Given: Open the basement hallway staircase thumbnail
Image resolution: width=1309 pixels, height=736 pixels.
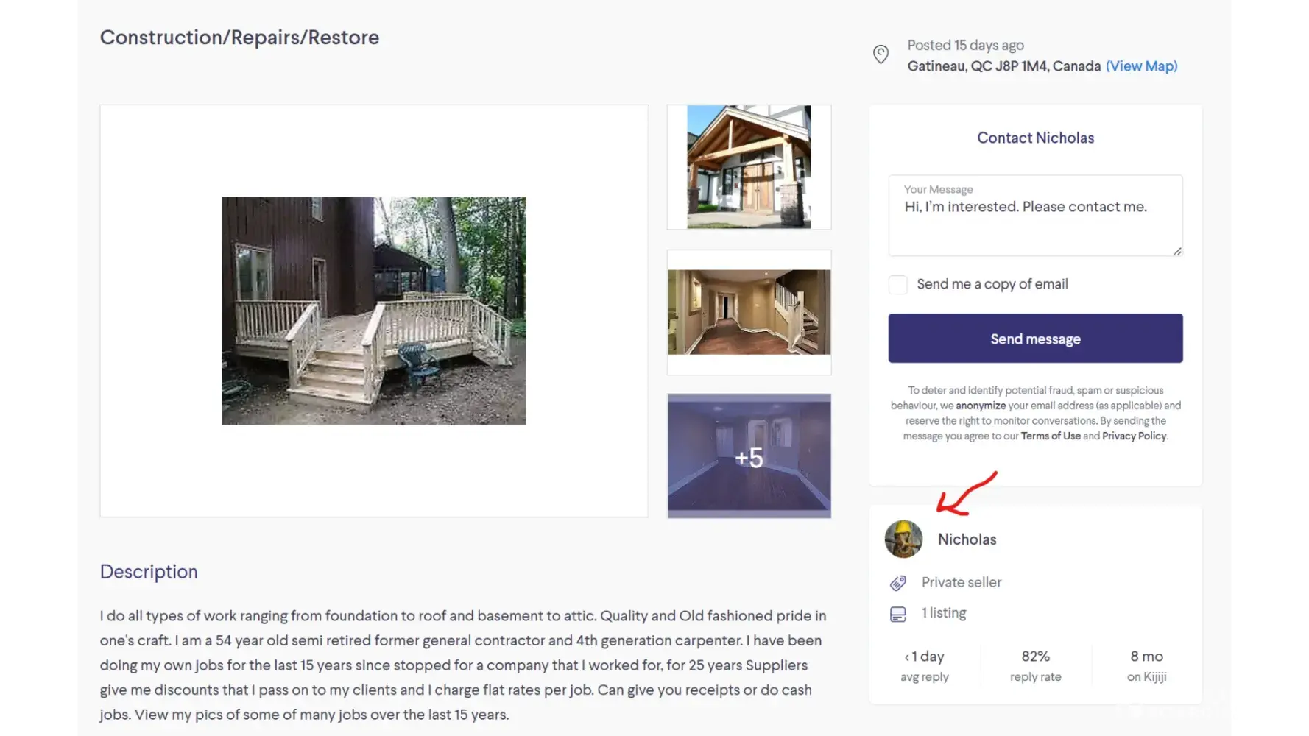Looking at the screenshot, I should (749, 312).
